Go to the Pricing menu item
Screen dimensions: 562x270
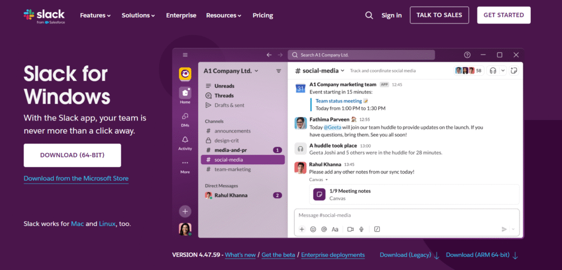(x=262, y=15)
